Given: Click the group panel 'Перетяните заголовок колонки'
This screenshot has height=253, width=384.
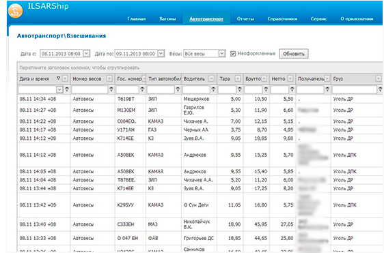Looking at the screenshot, I should click(x=79, y=68).
